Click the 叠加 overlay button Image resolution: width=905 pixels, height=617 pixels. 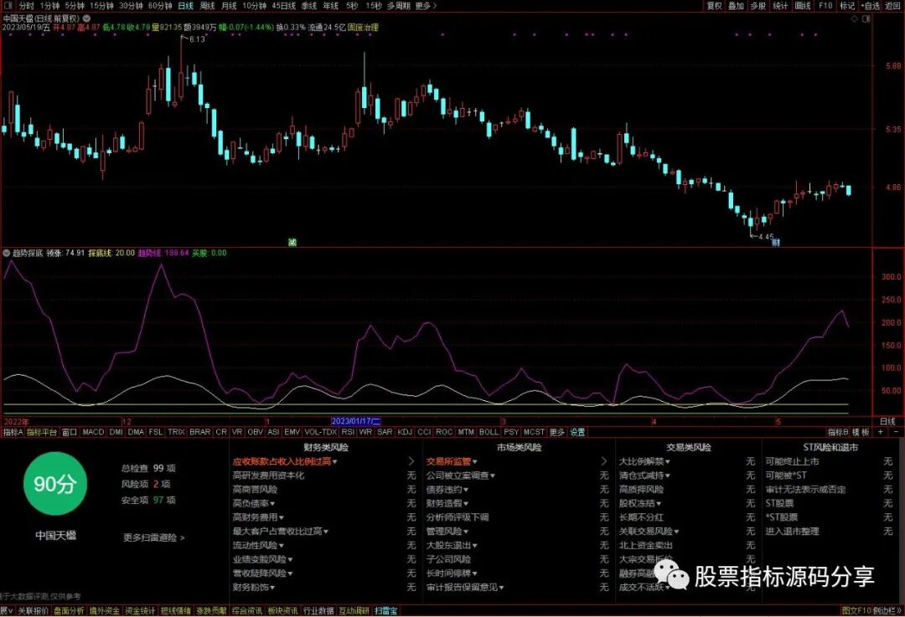coord(736,6)
